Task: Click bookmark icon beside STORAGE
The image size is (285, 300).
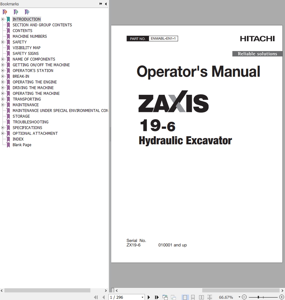Action: pos(9,116)
